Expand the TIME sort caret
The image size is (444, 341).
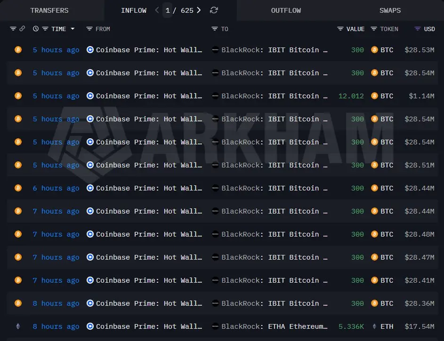(x=73, y=29)
